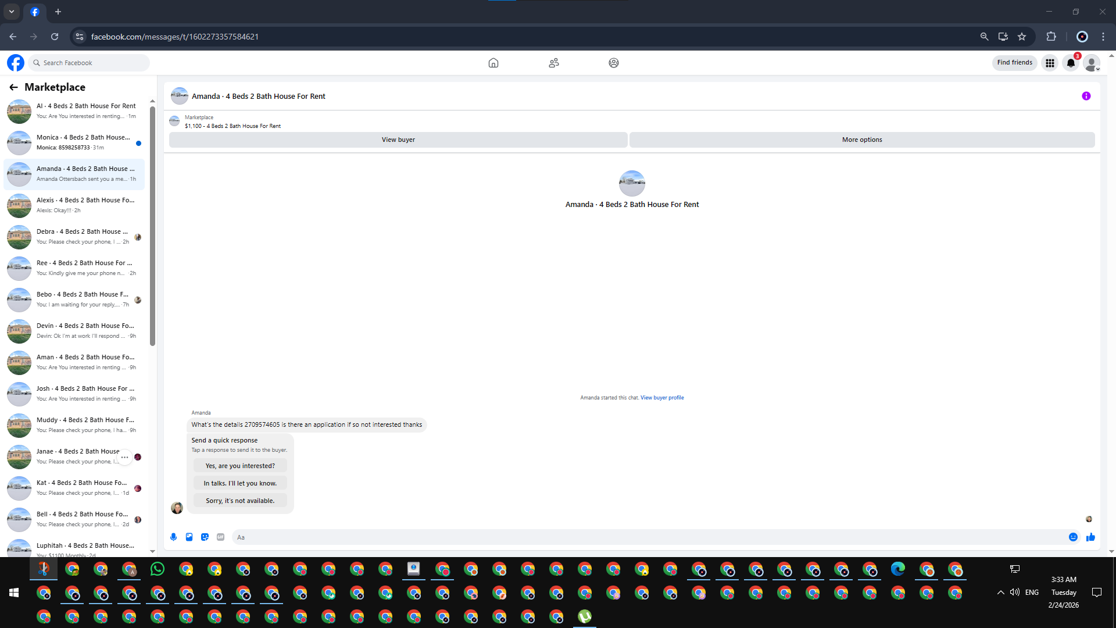Open conversation information purple icon
Image resolution: width=1116 pixels, height=628 pixels.
[1086, 97]
